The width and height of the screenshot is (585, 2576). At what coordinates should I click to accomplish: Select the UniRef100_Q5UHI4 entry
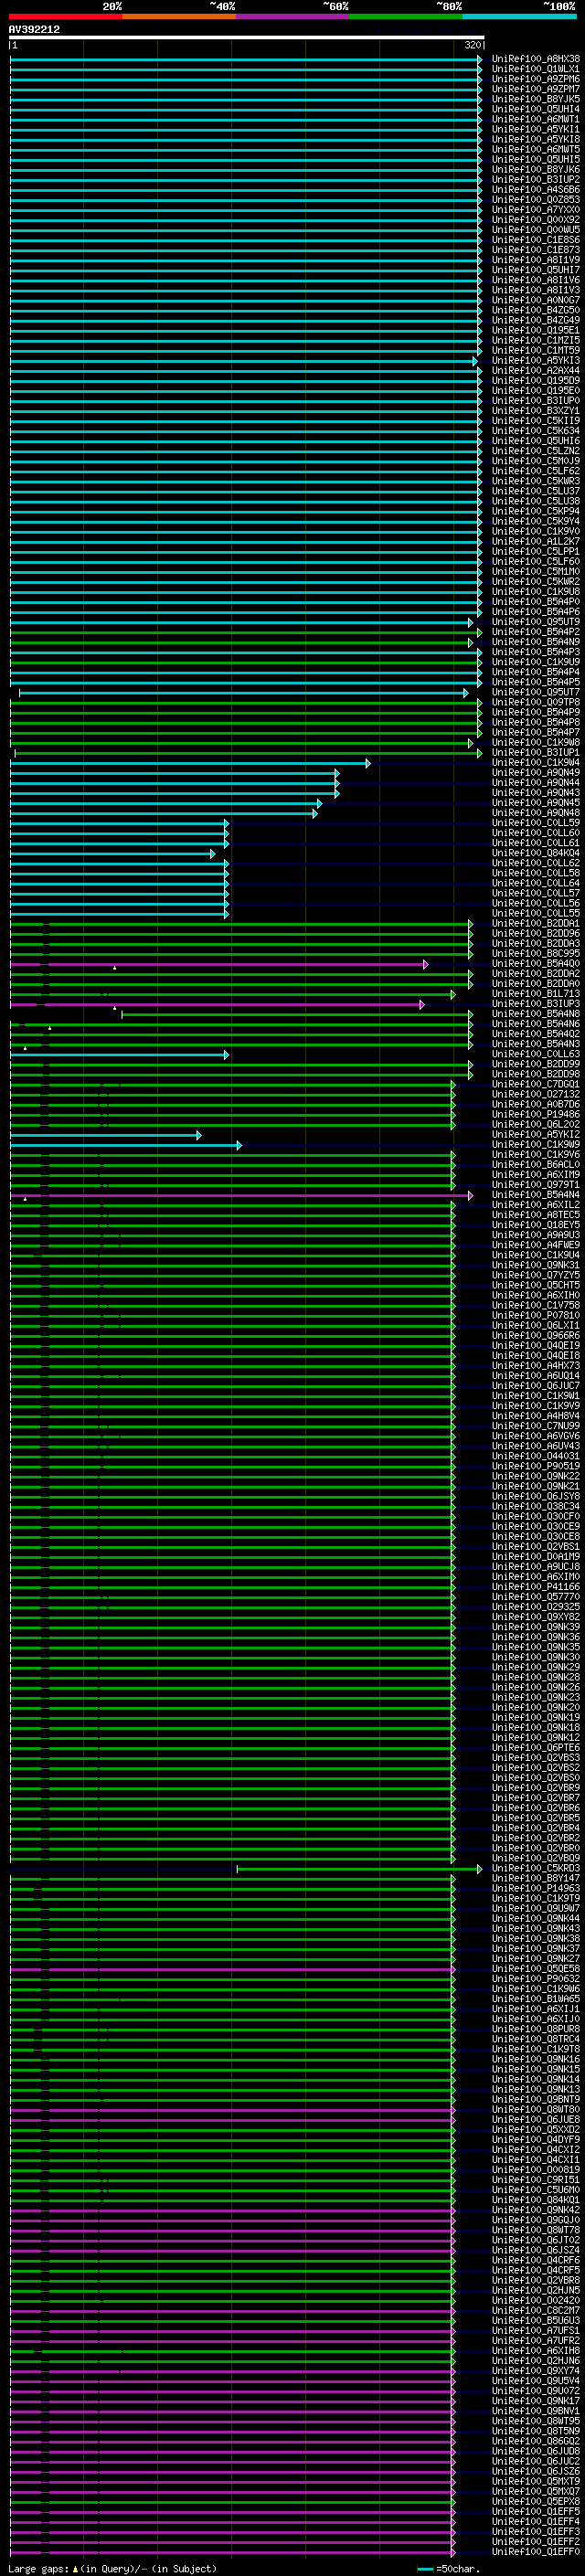coord(535,109)
